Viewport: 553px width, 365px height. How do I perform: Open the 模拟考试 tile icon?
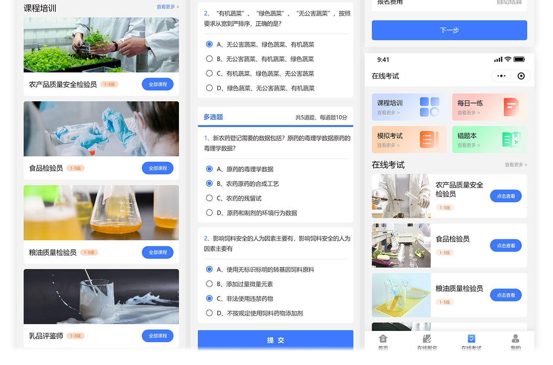click(429, 139)
